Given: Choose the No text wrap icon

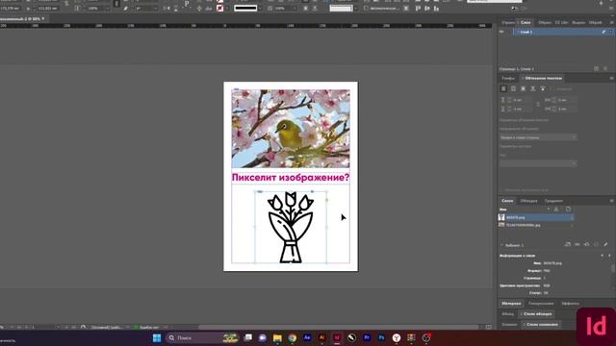Looking at the screenshot, I should click(x=503, y=89).
